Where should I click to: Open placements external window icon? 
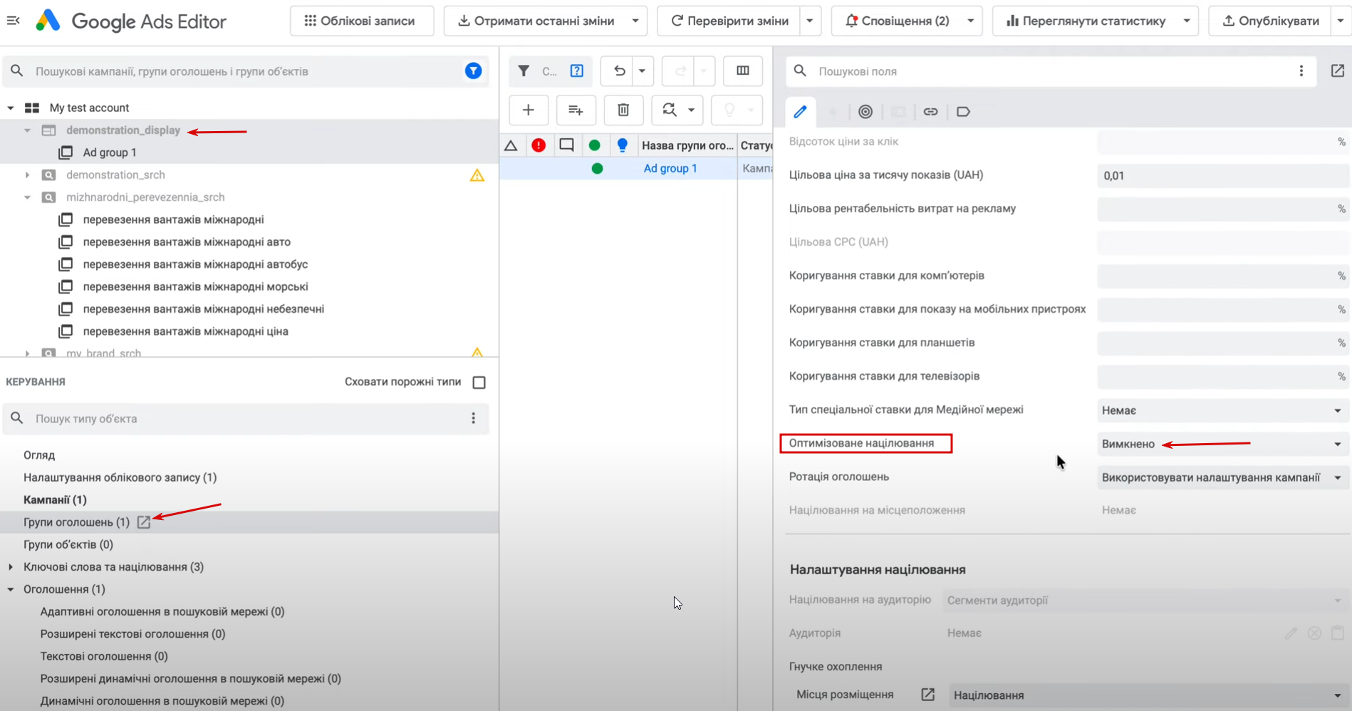pos(927,695)
